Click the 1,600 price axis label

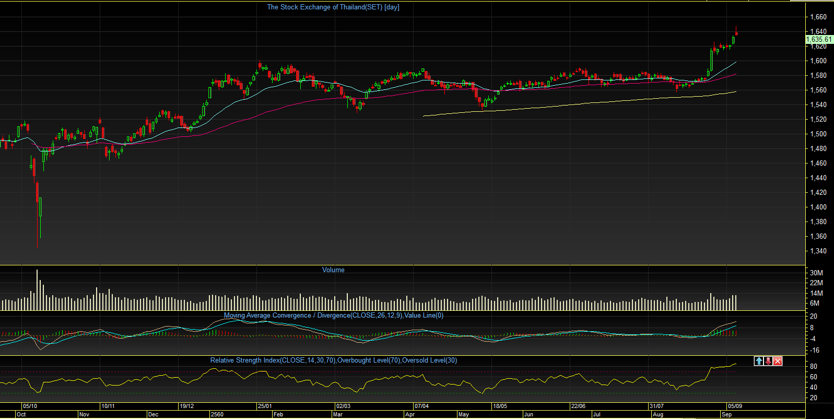point(818,61)
